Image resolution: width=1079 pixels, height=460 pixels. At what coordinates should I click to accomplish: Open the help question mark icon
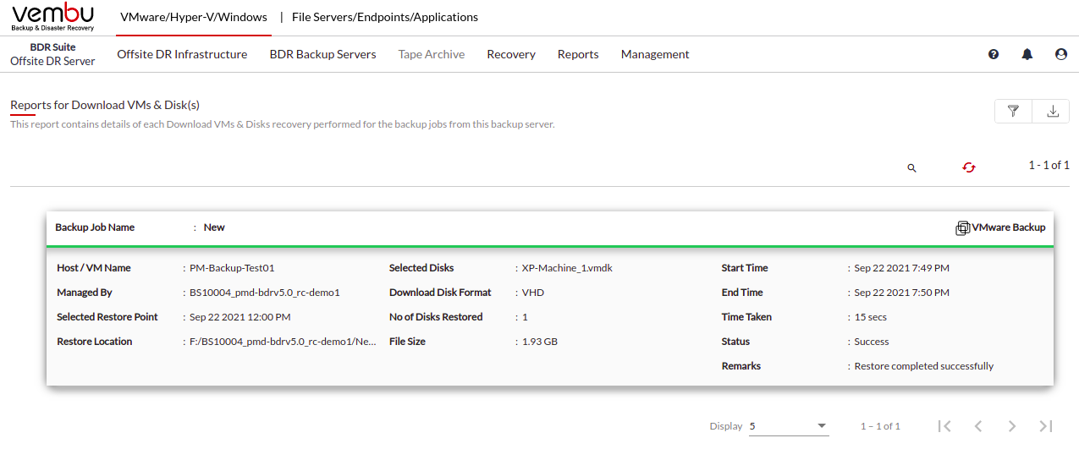pos(994,54)
